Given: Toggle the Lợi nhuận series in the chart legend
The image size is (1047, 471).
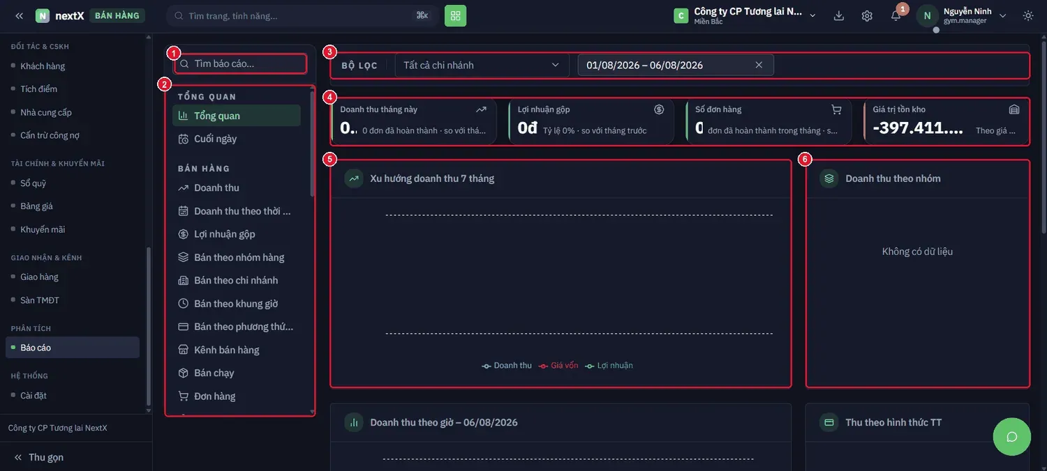Looking at the screenshot, I should 609,366.
